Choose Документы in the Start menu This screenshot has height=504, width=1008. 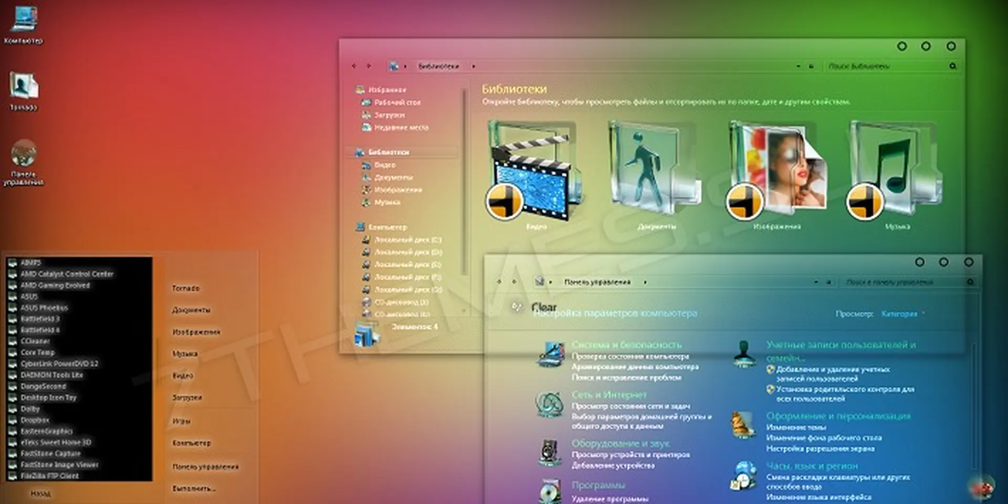(x=191, y=310)
